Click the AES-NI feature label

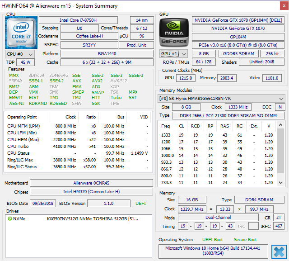point(16,104)
